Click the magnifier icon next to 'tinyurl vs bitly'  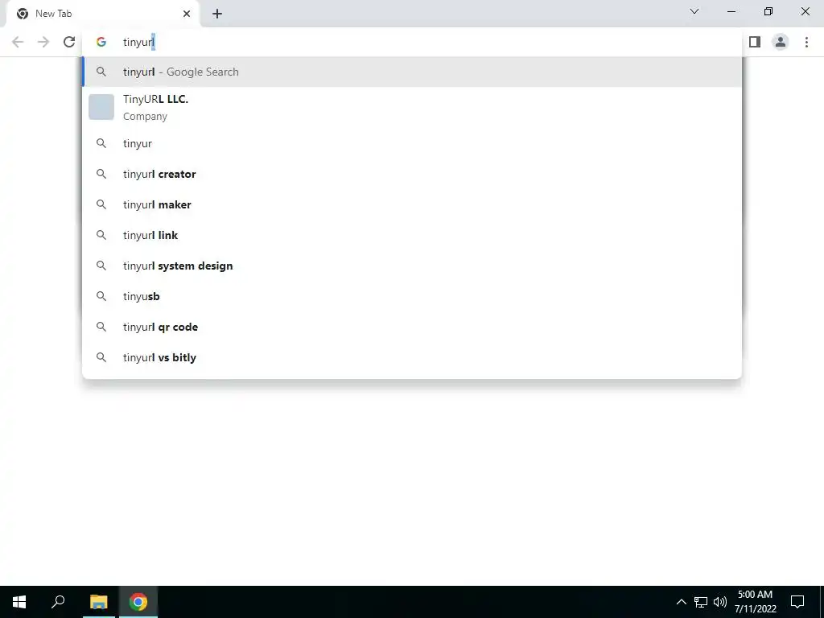pyautogui.click(x=101, y=356)
